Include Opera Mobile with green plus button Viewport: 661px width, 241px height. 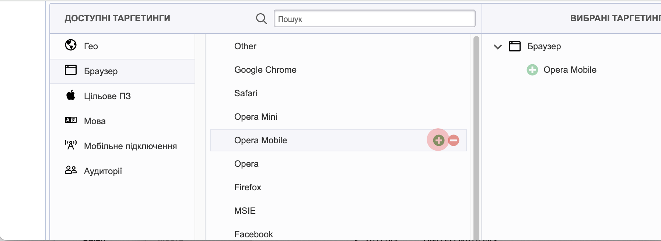point(438,140)
